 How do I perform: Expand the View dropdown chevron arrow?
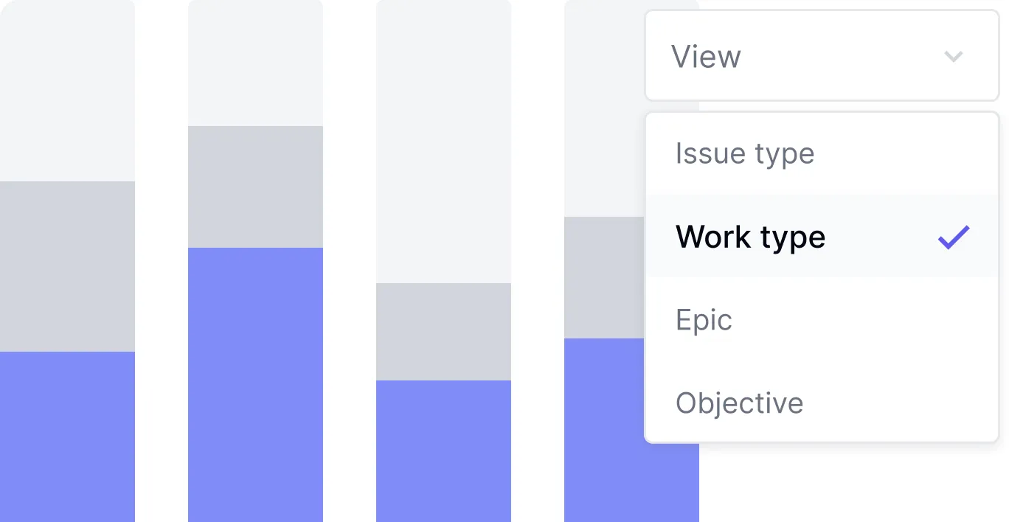click(954, 57)
